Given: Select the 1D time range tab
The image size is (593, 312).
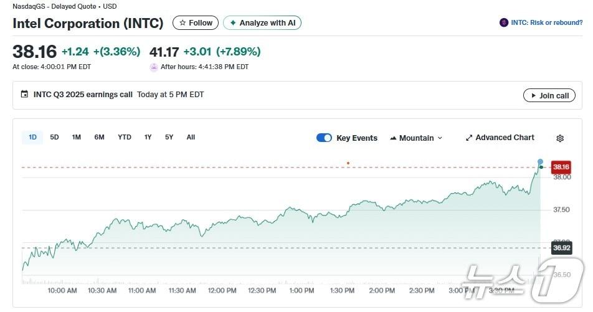Looking at the screenshot, I should 32,137.
